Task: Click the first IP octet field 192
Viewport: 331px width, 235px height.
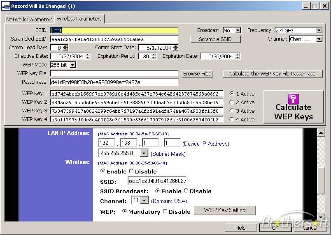Action: (107, 143)
